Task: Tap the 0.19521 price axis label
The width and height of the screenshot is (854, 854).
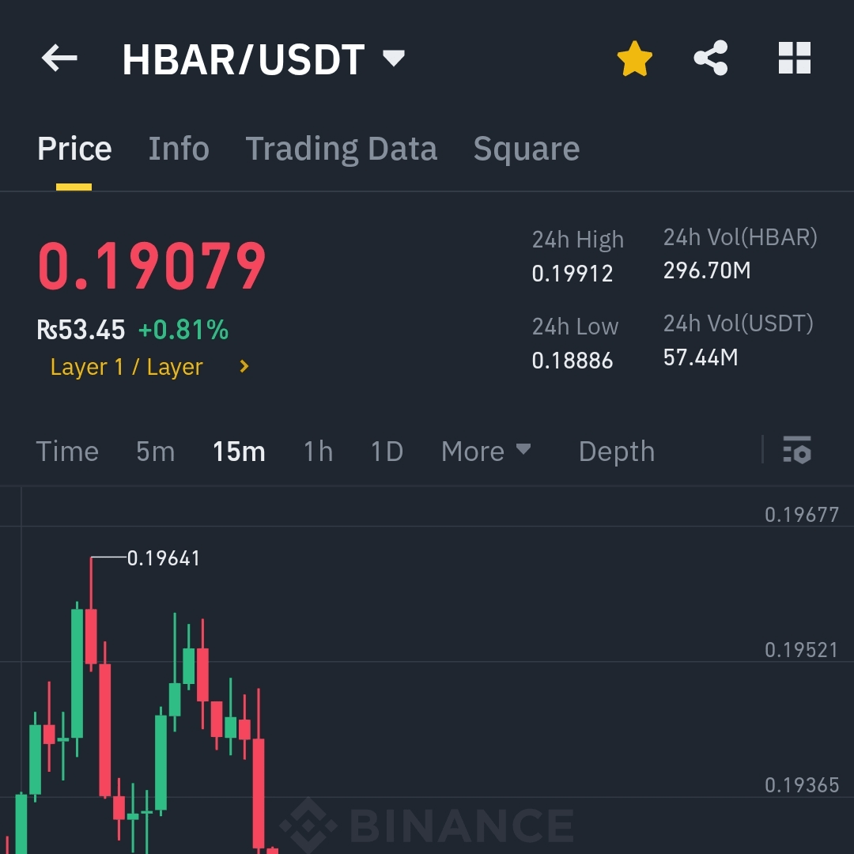Action: pyautogui.click(x=802, y=650)
